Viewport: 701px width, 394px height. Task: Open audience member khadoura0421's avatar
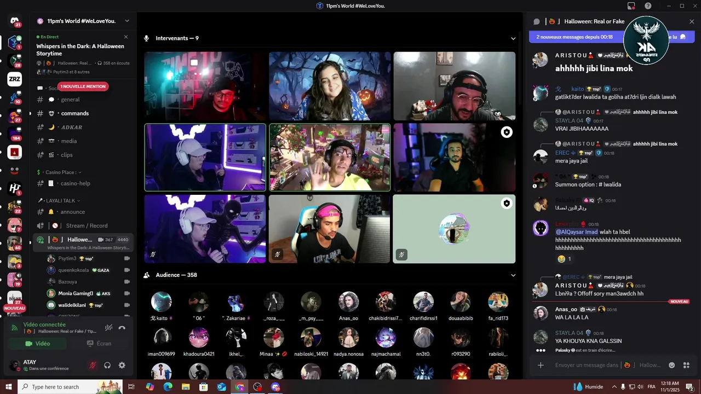(199, 338)
